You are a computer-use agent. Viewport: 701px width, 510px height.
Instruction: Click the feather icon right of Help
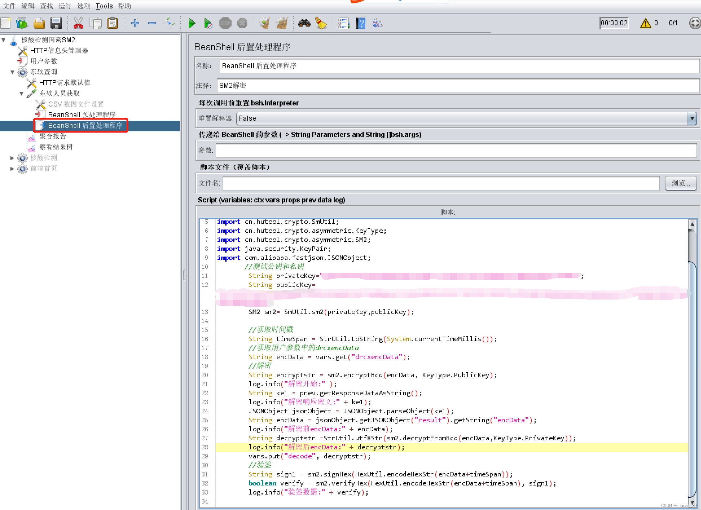click(x=377, y=23)
